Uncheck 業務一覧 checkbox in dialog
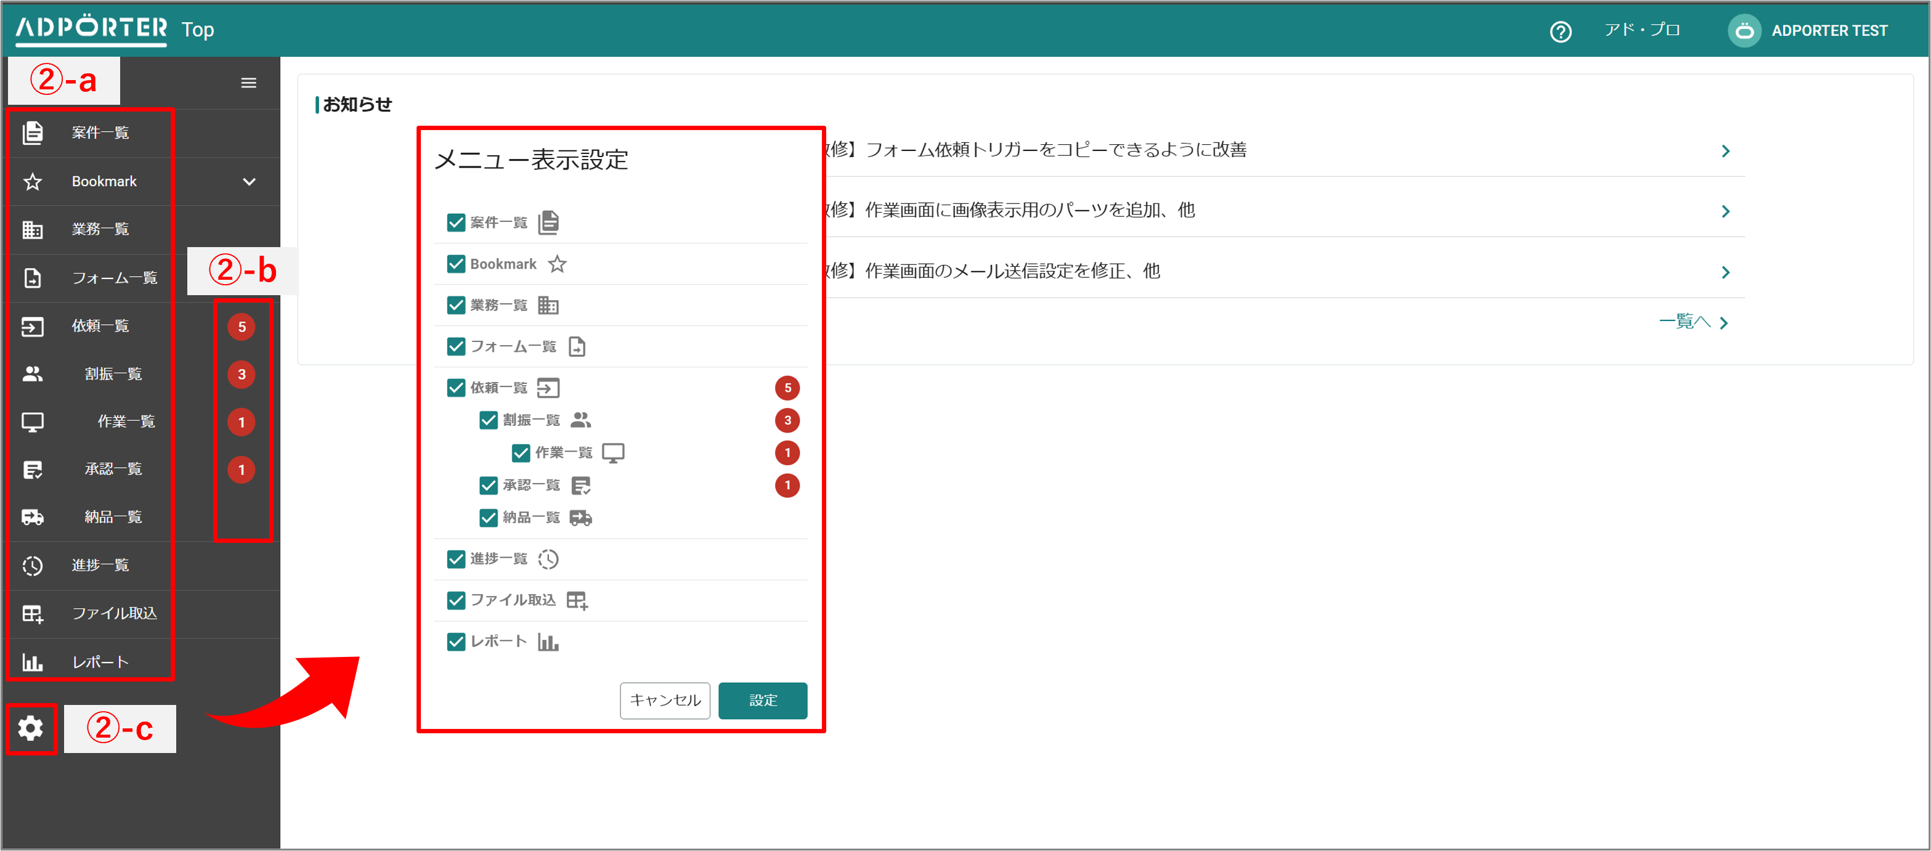 click(456, 305)
